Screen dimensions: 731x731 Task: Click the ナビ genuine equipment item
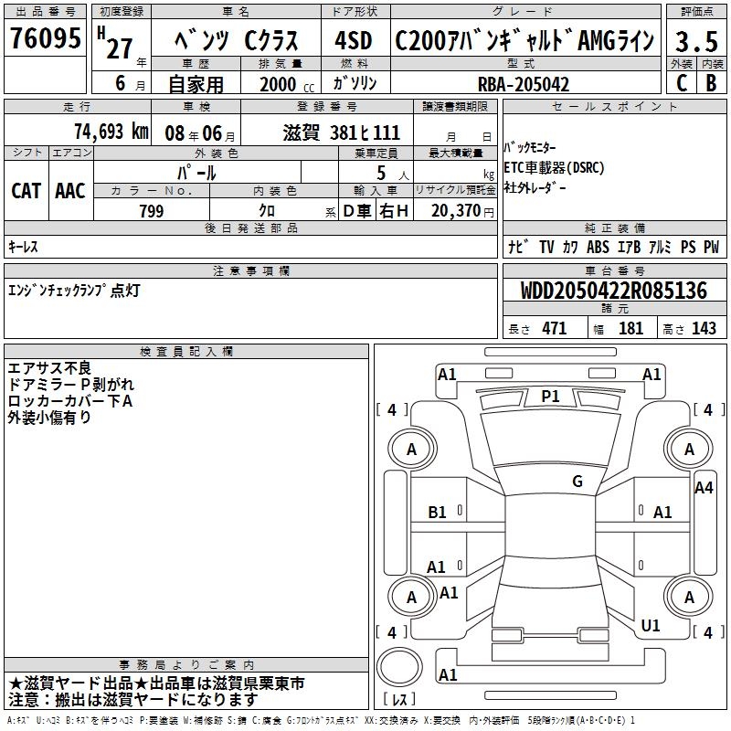pos(518,247)
